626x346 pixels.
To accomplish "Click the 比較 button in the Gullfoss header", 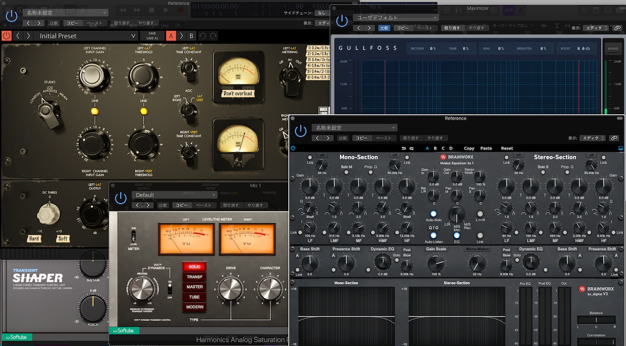I will tap(384, 28).
